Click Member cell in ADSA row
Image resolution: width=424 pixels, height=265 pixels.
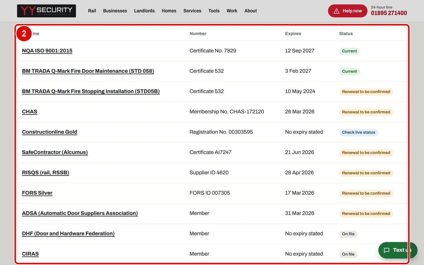pos(199,213)
